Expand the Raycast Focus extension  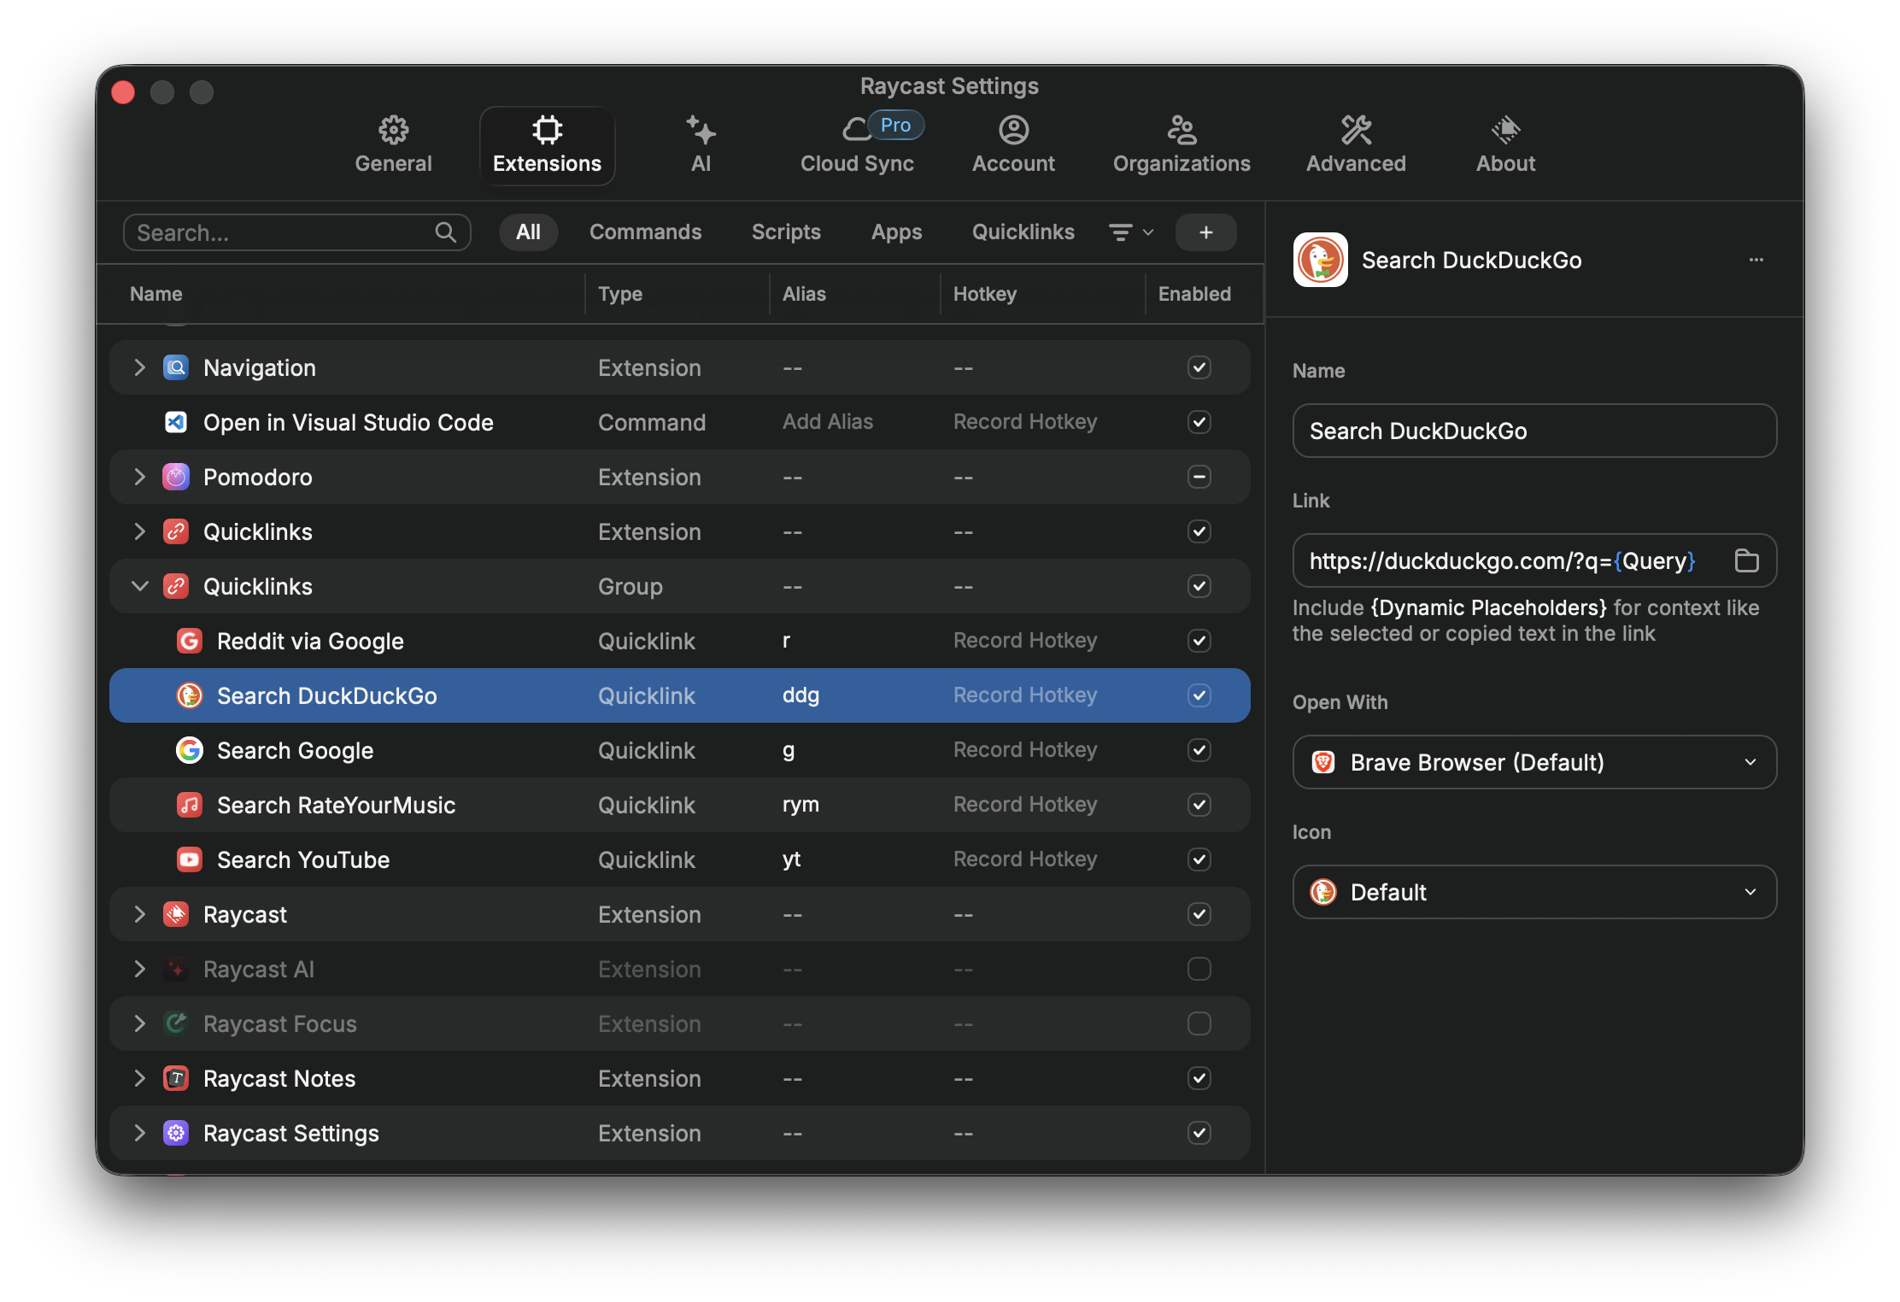pos(139,1023)
